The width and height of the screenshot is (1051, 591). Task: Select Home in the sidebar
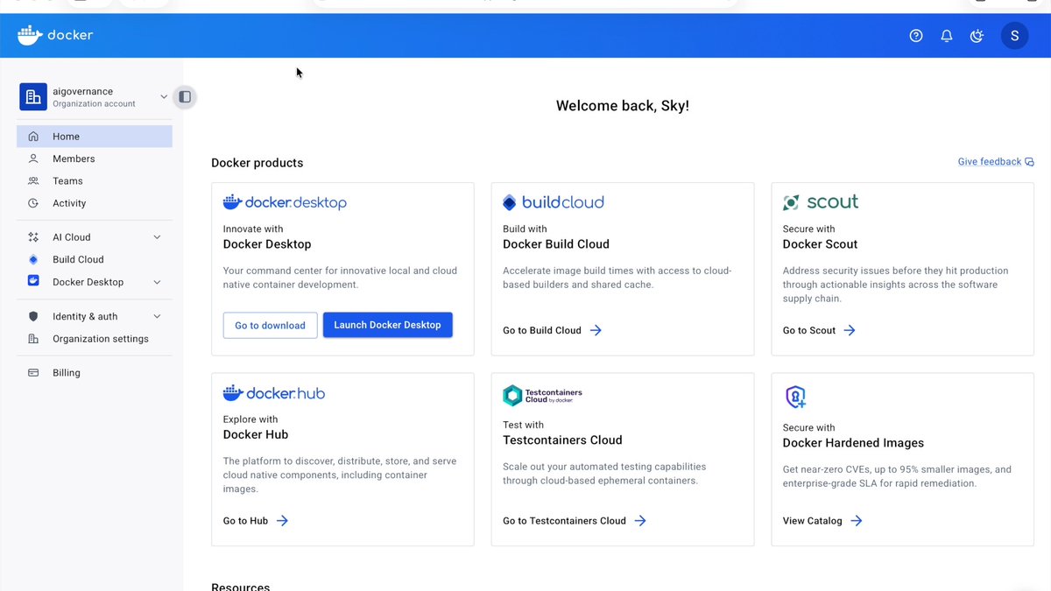pos(95,137)
